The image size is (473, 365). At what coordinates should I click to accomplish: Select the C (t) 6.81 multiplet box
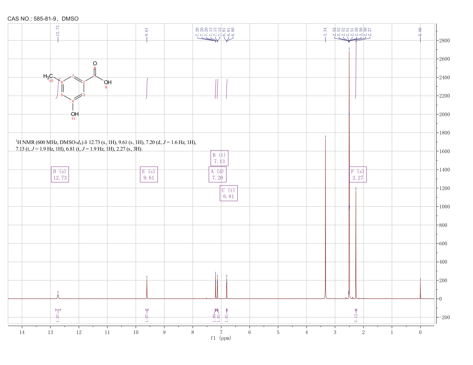coord(229,193)
